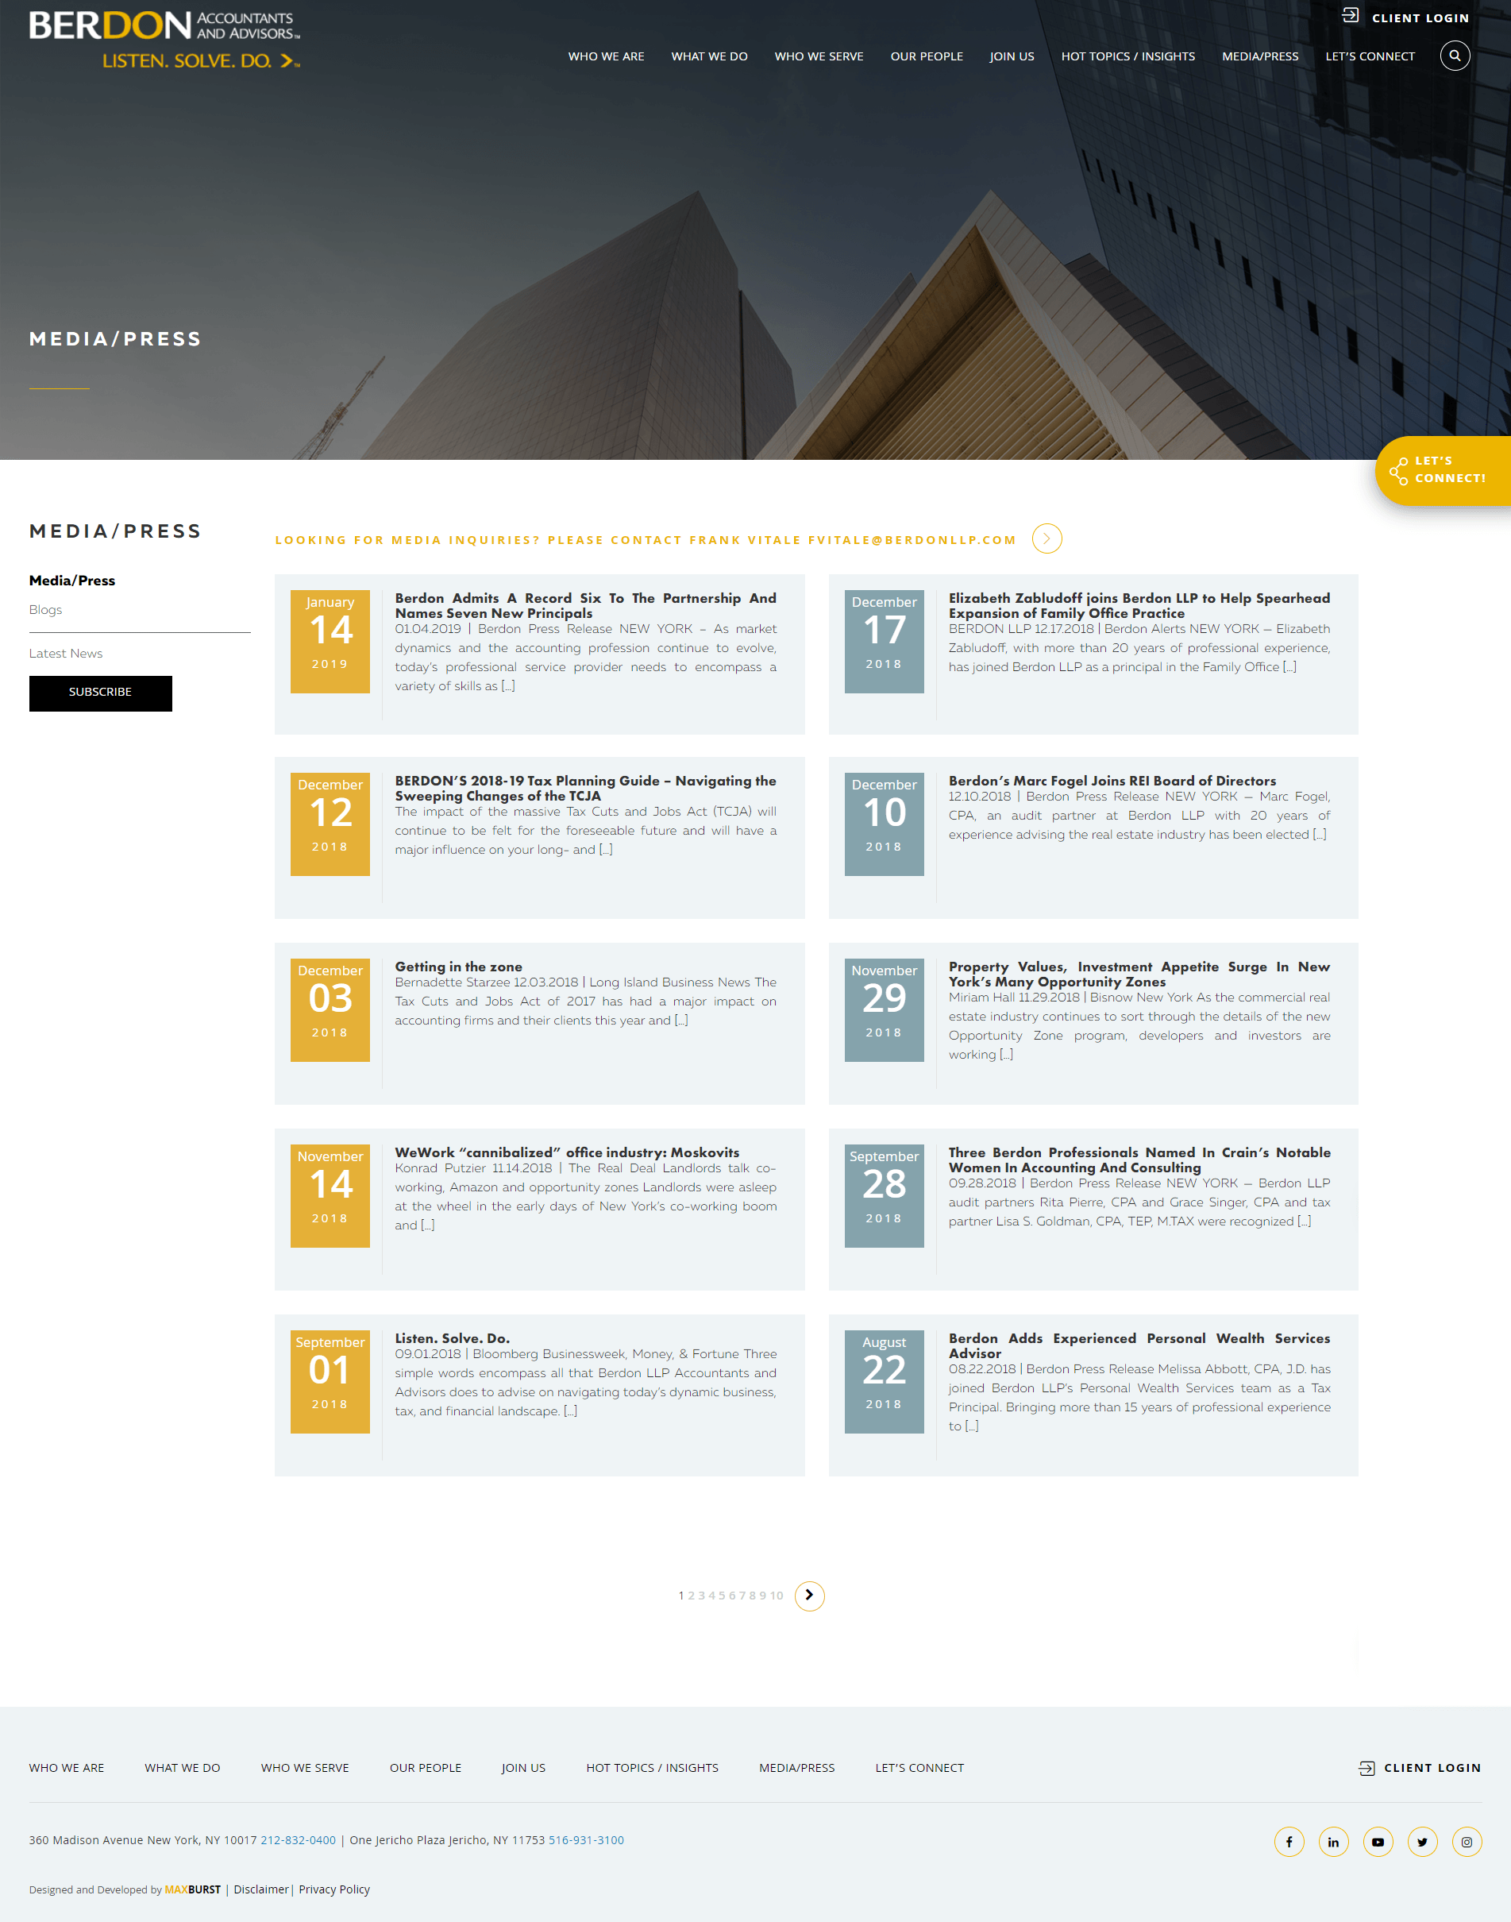The width and height of the screenshot is (1511, 1922).
Task: Open Hot Topics / Insights header menu
Action: point(1128,56)
